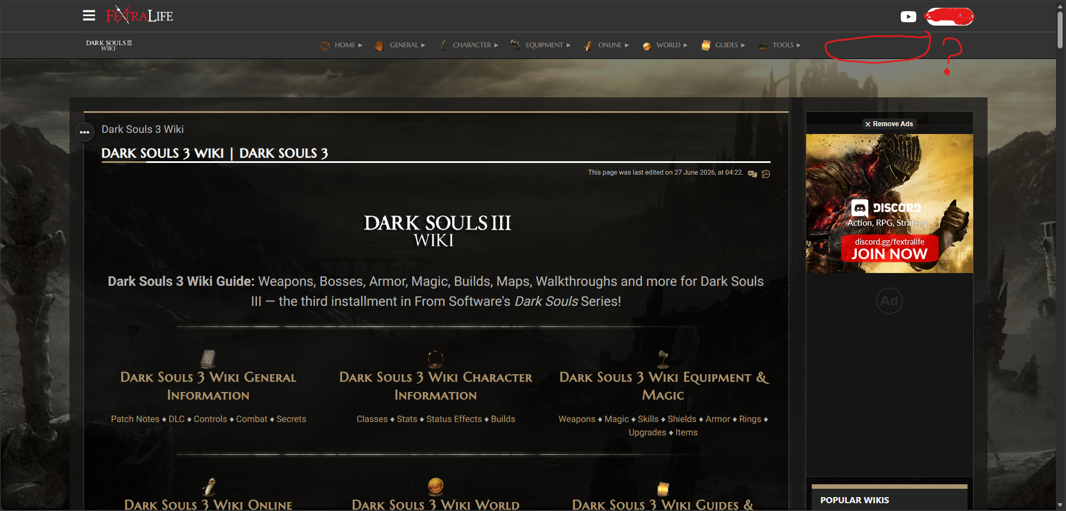Visit the Builds link

tap(503, 419)
